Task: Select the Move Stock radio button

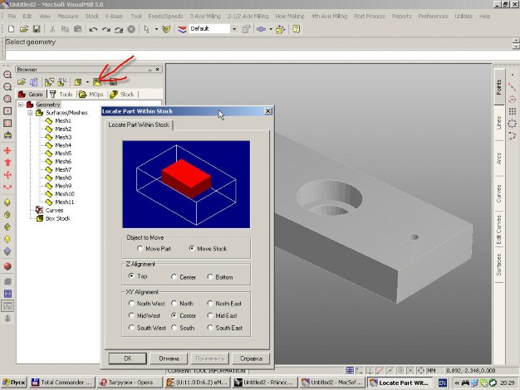Action: pyautogui.click(x=192, y=248)
